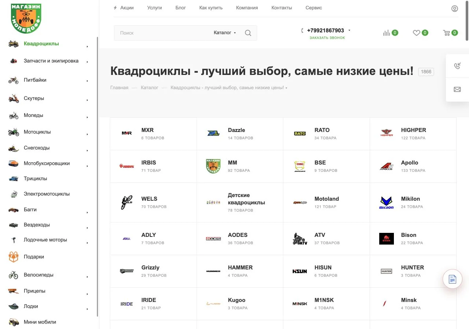The width and height of the screenshot is (469, 329).
Task: Click the IRBIS brand logo
Action: coord(127,166)
